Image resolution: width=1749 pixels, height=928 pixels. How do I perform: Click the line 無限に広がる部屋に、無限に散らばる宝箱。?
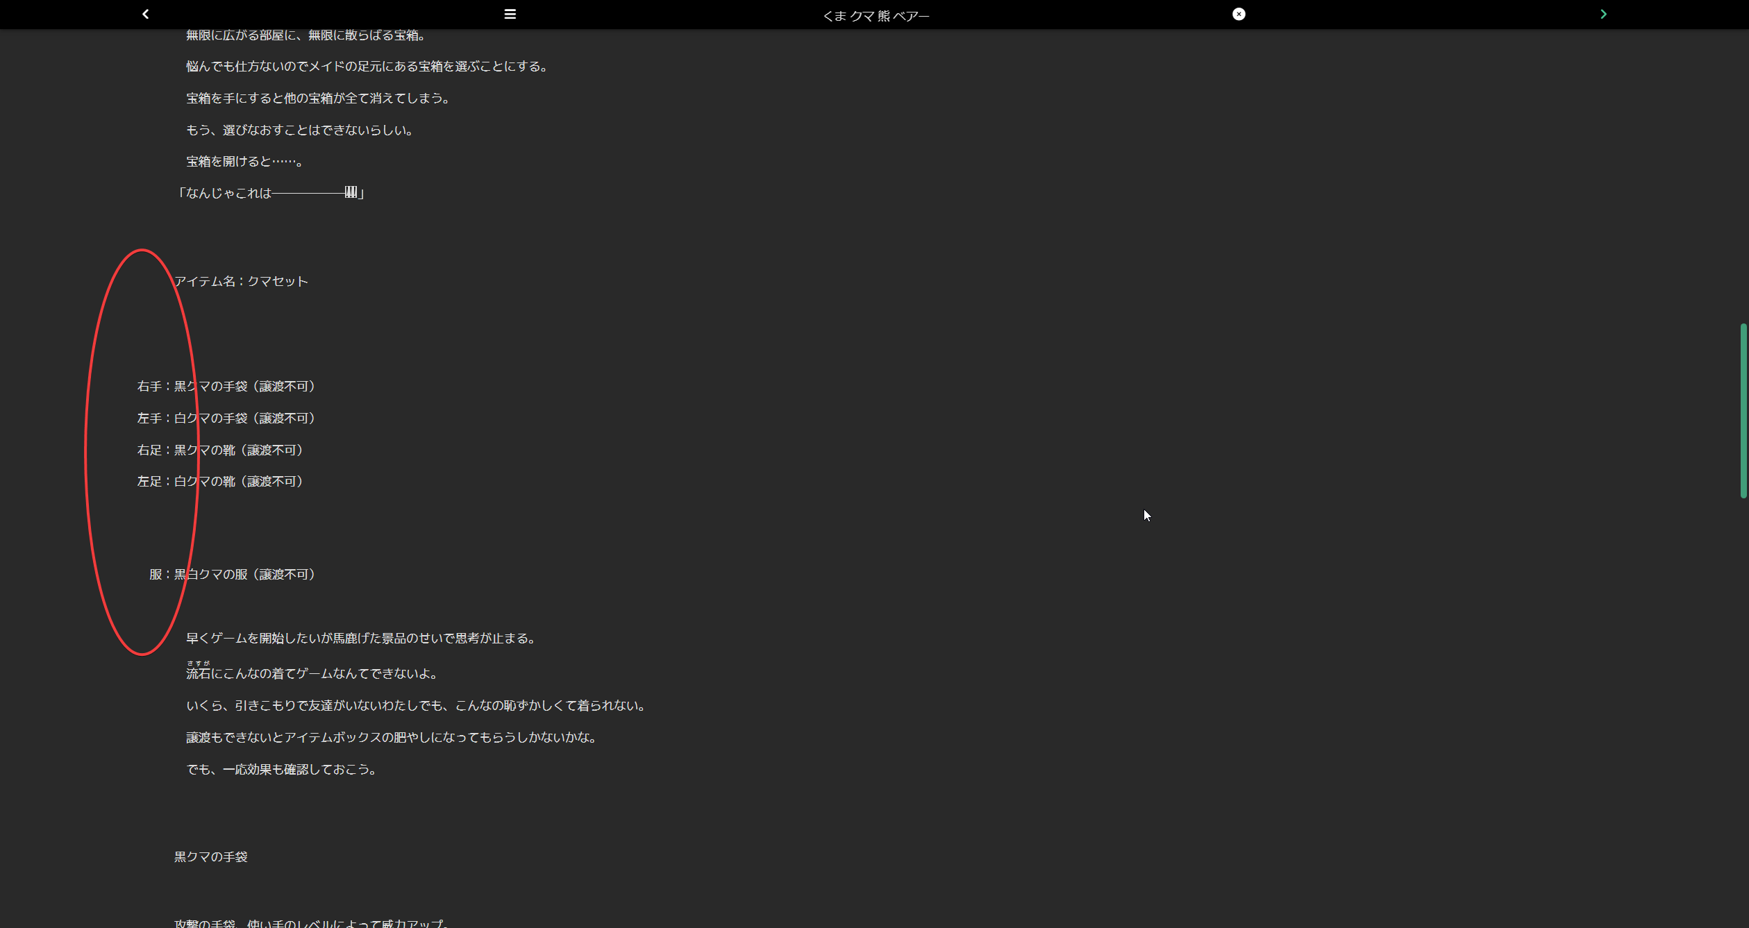306,35
